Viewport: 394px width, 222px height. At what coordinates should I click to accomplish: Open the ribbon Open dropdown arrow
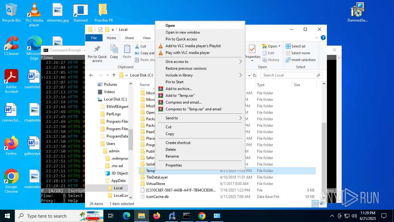279,46
